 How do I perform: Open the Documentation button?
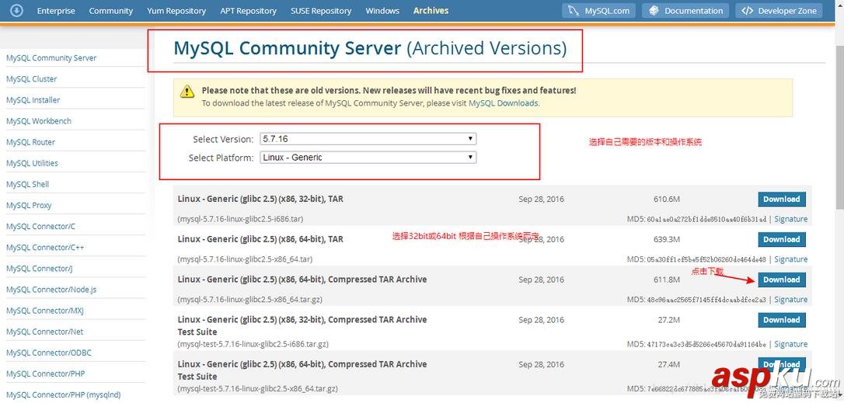[685, 11]
